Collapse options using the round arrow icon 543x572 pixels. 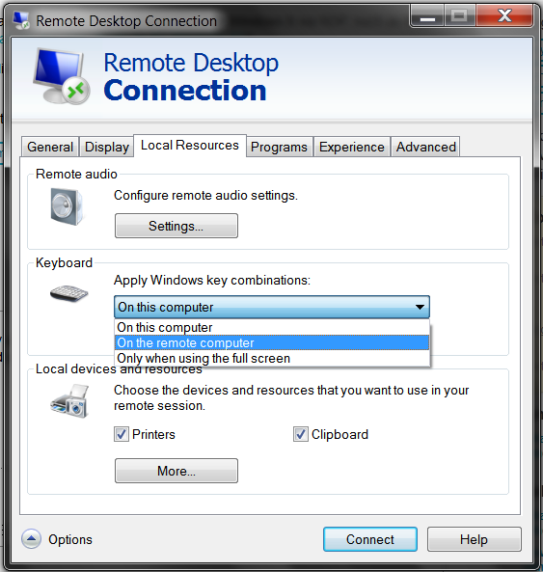click(32, 539)
